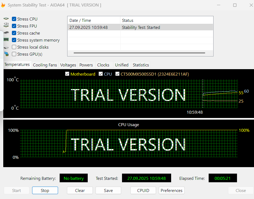Enable Stress GPU(s) checkbox

click(x=14, y=54)
